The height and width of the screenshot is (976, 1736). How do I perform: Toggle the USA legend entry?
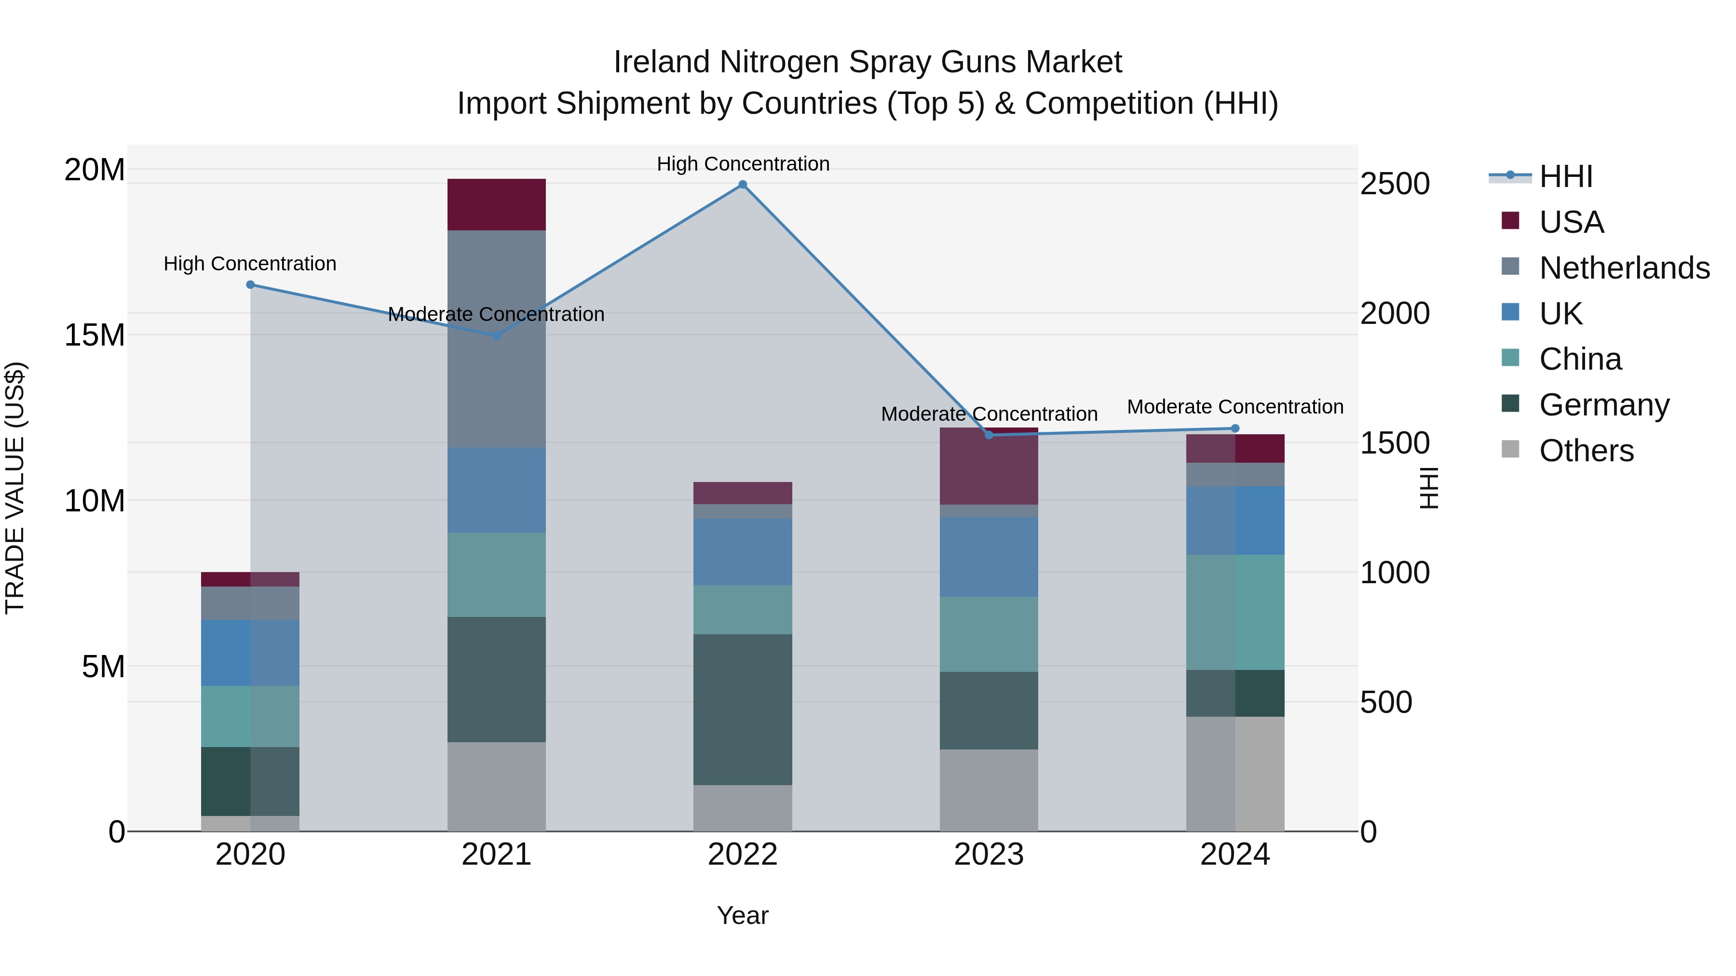click(1553, 222)
